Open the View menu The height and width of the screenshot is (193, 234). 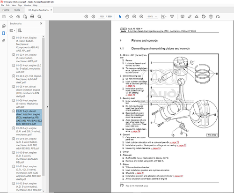tap(14, 5)
